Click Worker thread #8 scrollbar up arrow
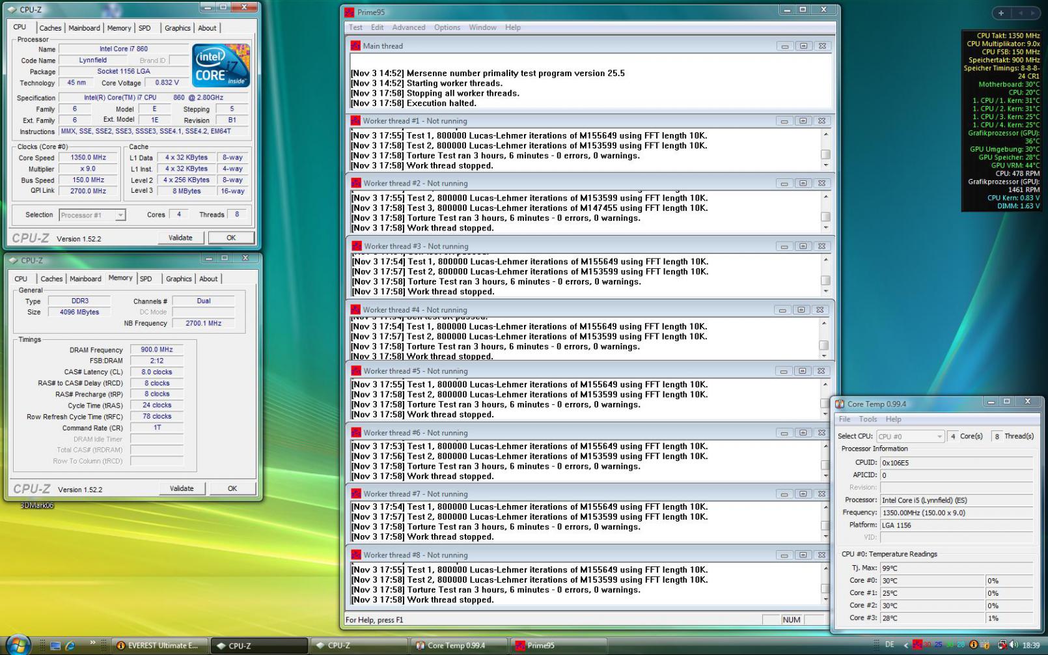 tap(825, 568)
